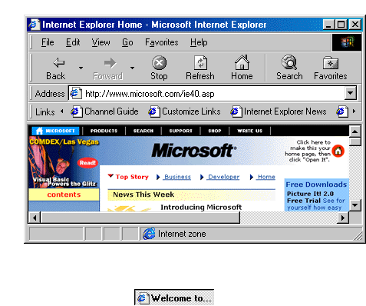
Task: Open the Search toolbar icon
Action: (289, 62)
